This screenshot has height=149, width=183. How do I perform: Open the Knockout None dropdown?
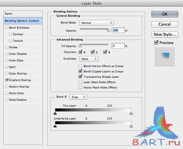pyautogui.click(x=89, y=59)
